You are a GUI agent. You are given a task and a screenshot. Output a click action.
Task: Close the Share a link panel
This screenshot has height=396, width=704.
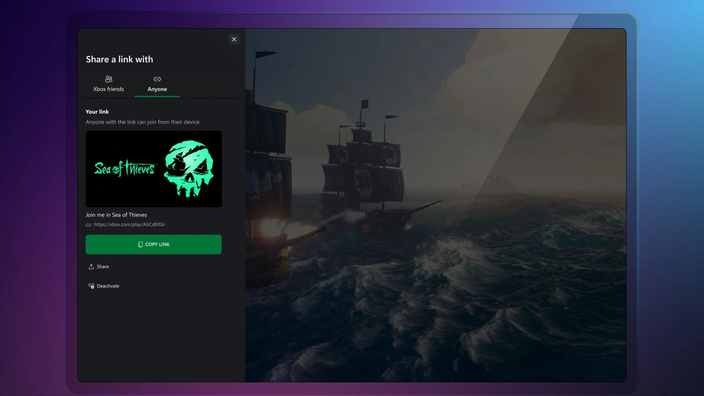tap(234, 39)
